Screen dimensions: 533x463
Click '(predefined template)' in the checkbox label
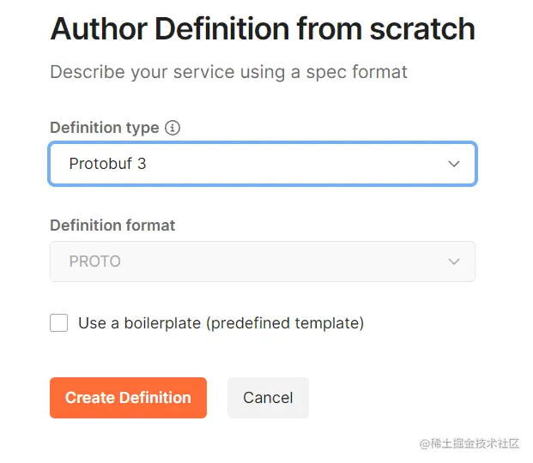pyautogui.click(x=288, y=323)
